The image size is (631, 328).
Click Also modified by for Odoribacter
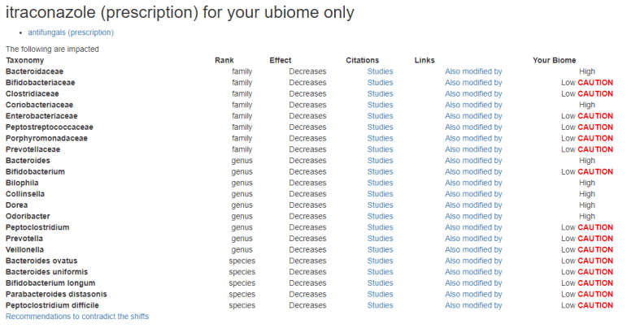click(x=473, y=217)
